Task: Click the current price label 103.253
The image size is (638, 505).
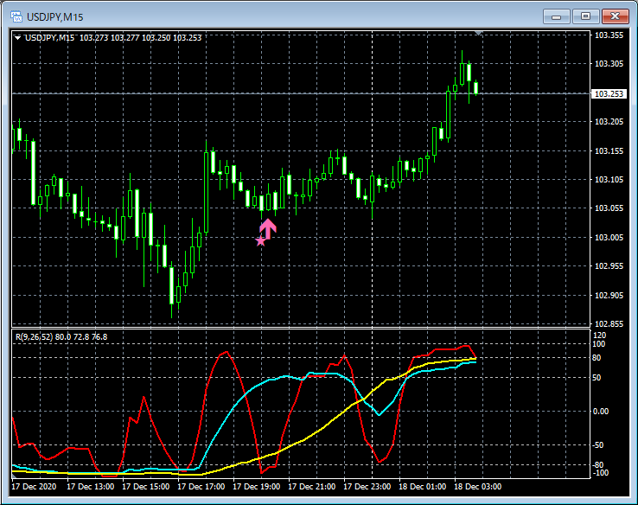Action: [x=609, y=93]
